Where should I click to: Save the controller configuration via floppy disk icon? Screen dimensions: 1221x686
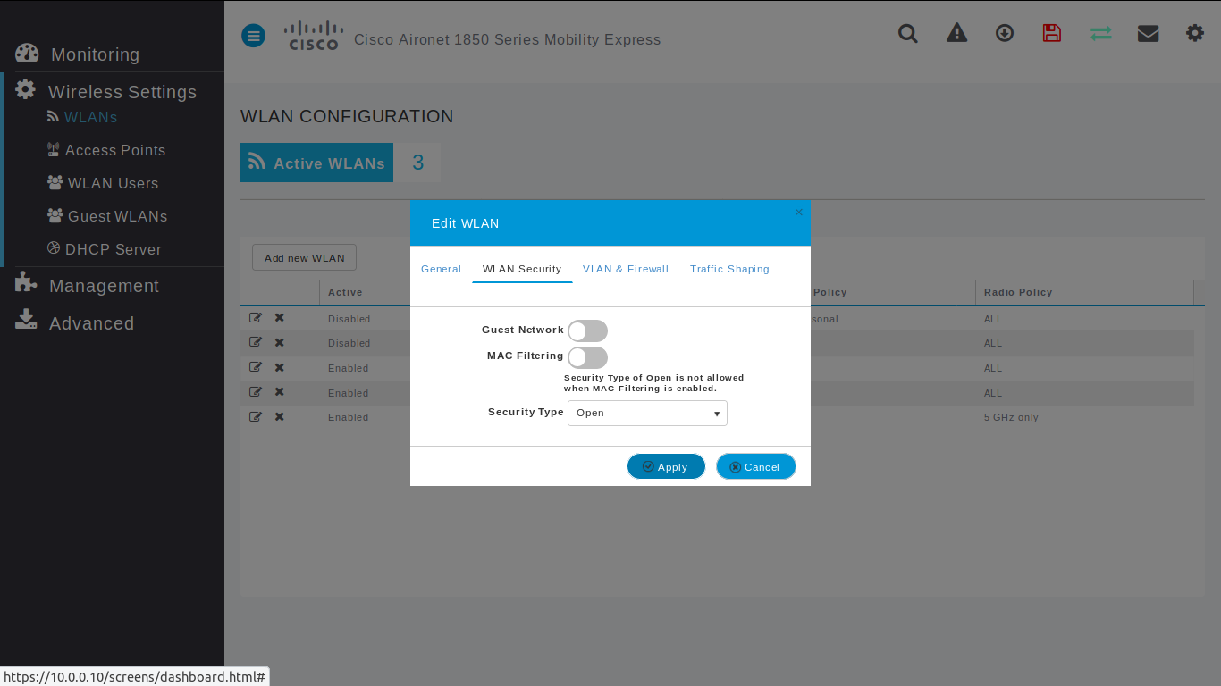1051,33
